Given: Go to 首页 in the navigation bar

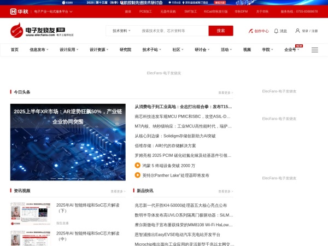Looking at the screenshot, I should pos(15,50).
